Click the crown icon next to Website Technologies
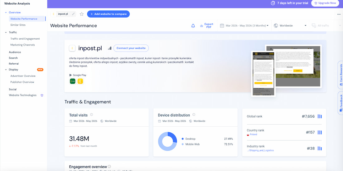The image size is (343, 171). 42,95
